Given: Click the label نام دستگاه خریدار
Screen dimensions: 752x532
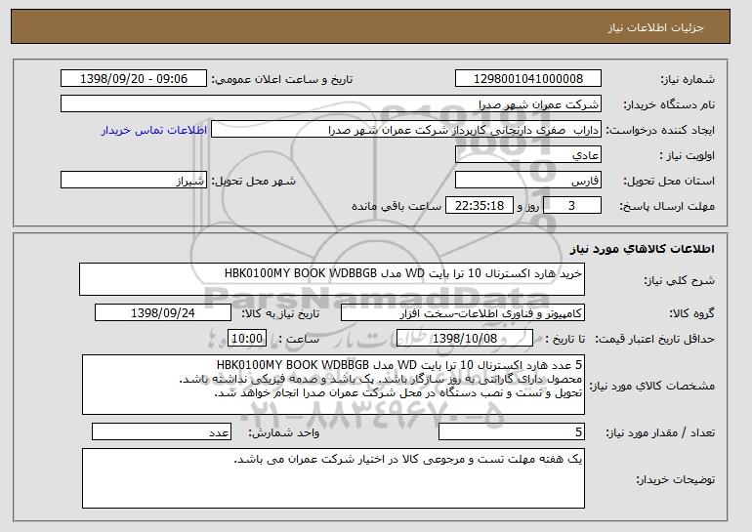Looking at the screenshot, I should (x=669, y=104).
